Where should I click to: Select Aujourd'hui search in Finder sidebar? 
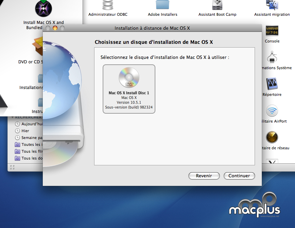click(x=29, y=124)
